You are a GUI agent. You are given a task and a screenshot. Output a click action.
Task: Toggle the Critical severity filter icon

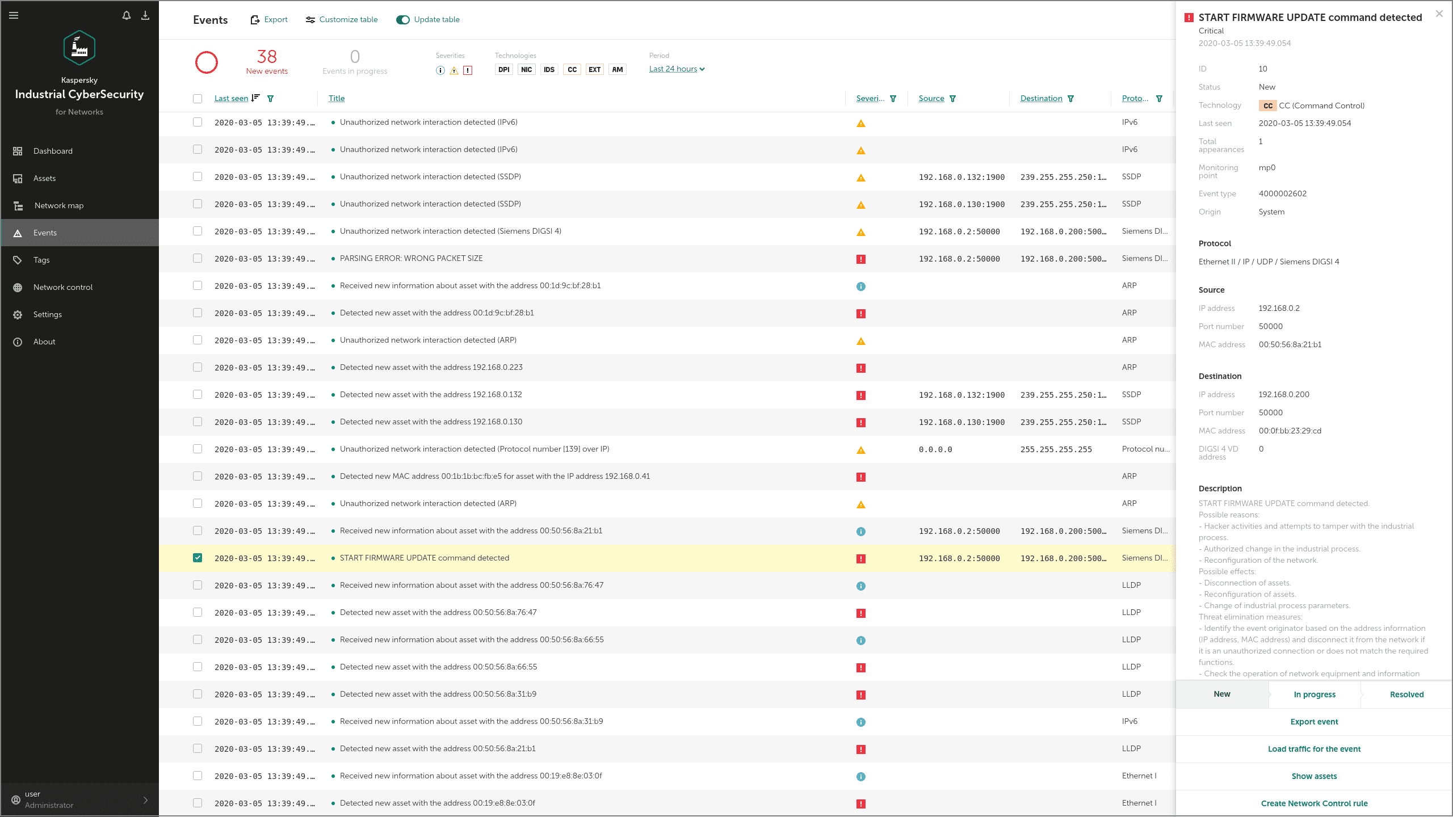[468, 70]
